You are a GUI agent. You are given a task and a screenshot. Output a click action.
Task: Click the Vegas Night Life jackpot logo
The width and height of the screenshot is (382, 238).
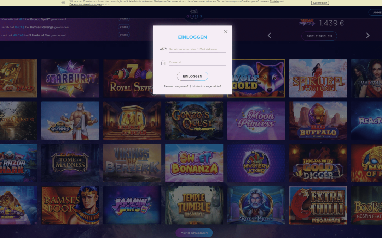[307, 23]
